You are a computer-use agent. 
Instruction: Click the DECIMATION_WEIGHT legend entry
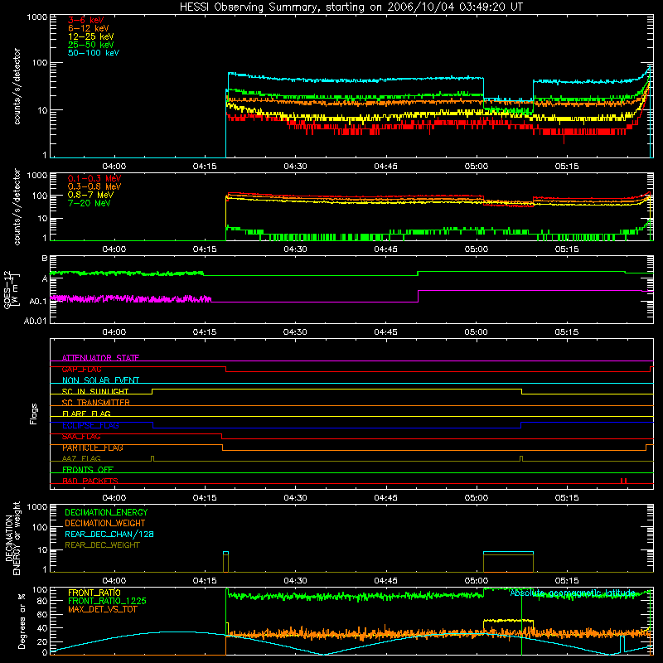coord(105,523)
